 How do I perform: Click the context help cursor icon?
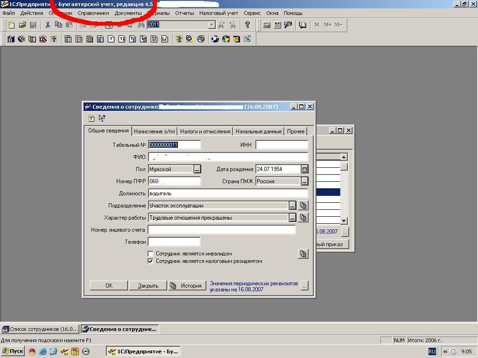[x=102, y=118]
